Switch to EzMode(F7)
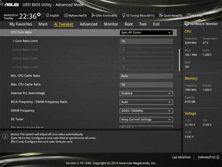This screenshot has height=167, width=222. tap(208, 157)
